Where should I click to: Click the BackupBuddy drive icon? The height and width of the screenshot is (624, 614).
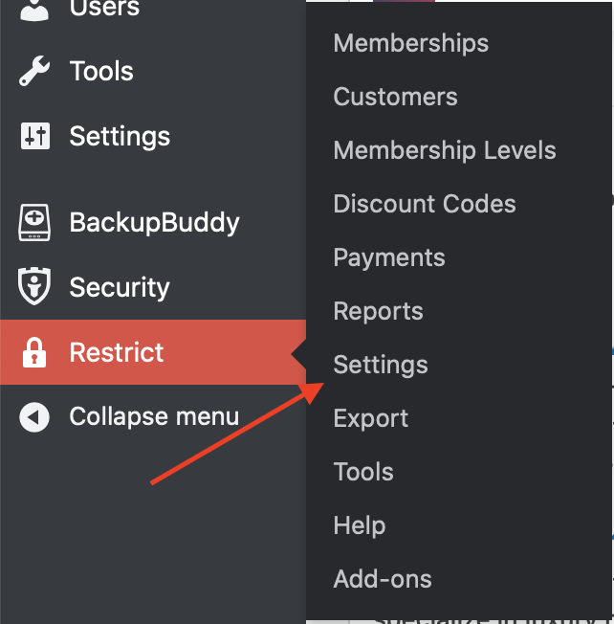point(34,222)
